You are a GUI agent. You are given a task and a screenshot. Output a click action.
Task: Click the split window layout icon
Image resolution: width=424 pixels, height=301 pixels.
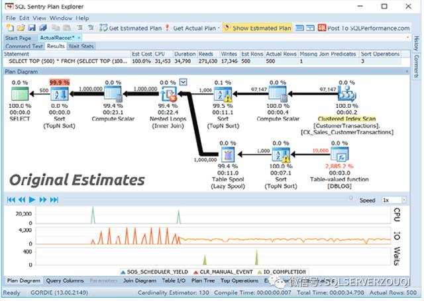pos(311,28)
